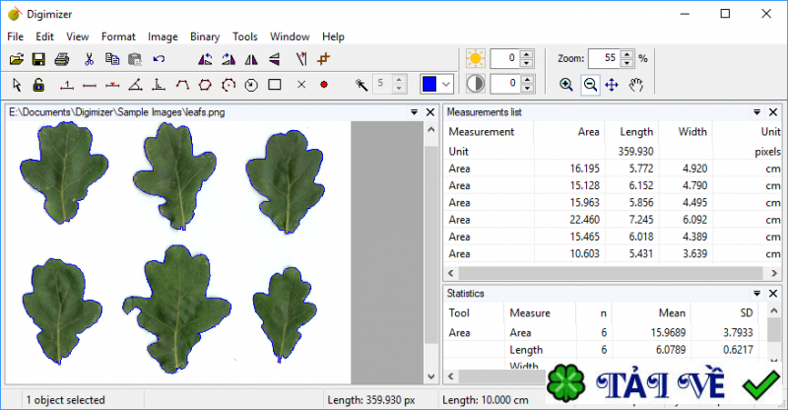
Task: Click the Length column header
Action: coord(636,131)
